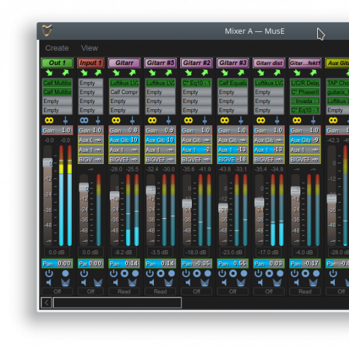Click the input monitor icon on Gitar...fekt1 strip

pyautogui.click(x=306, y=273)
